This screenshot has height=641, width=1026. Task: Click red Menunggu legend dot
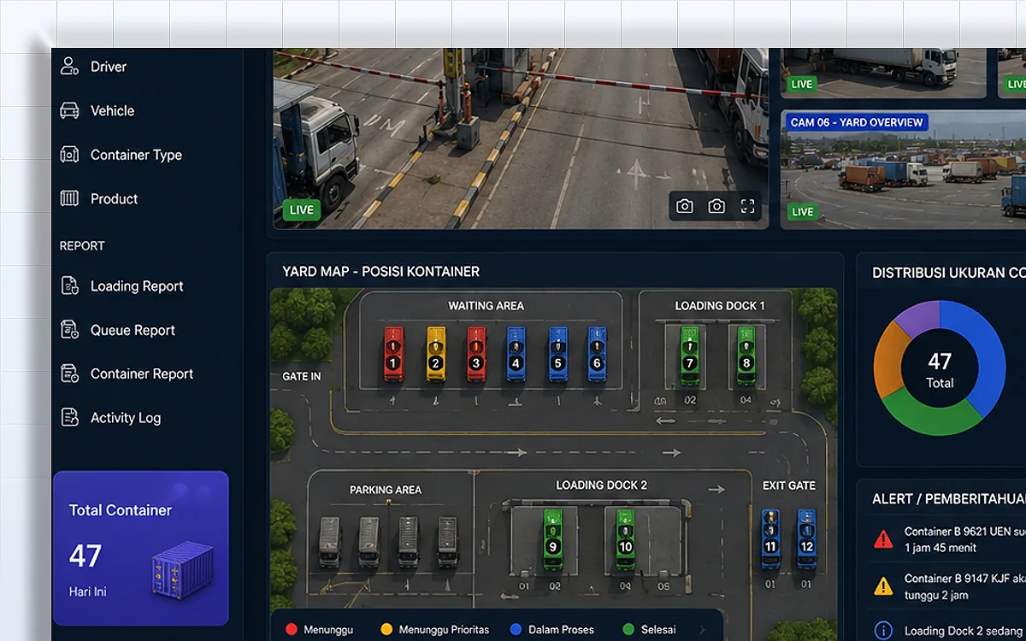[x=292, y=630]
